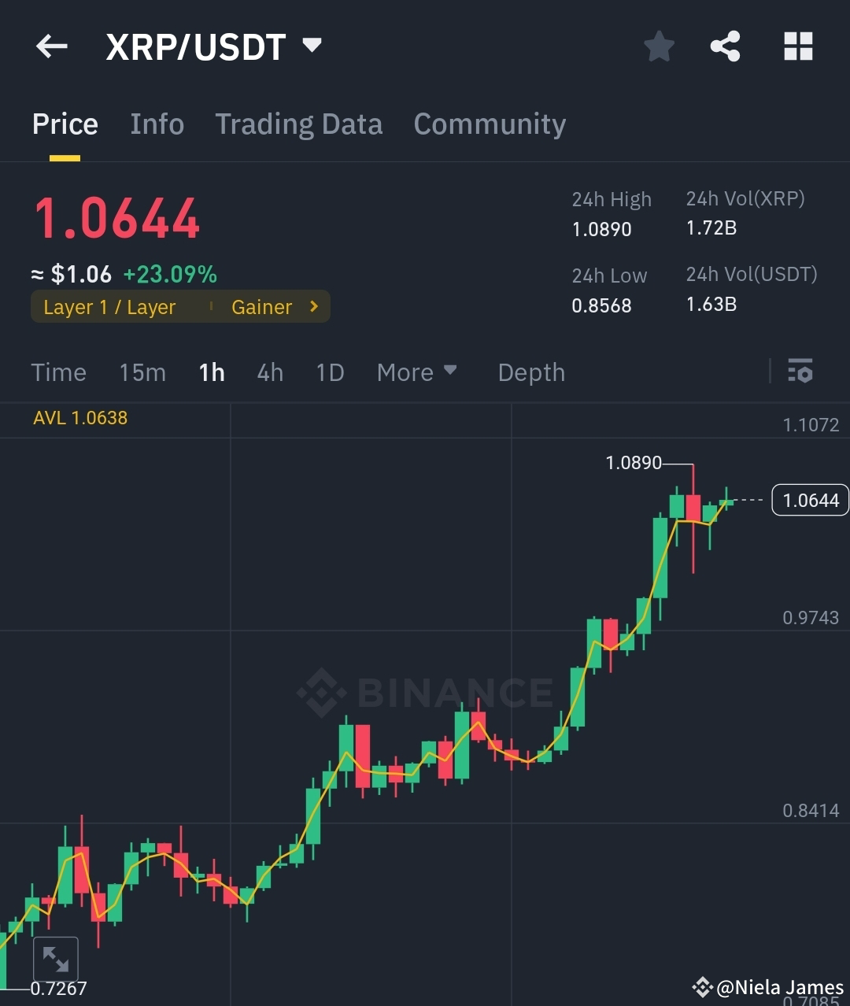Tap the fullscreen expand icon on the chart

(56, 959)
